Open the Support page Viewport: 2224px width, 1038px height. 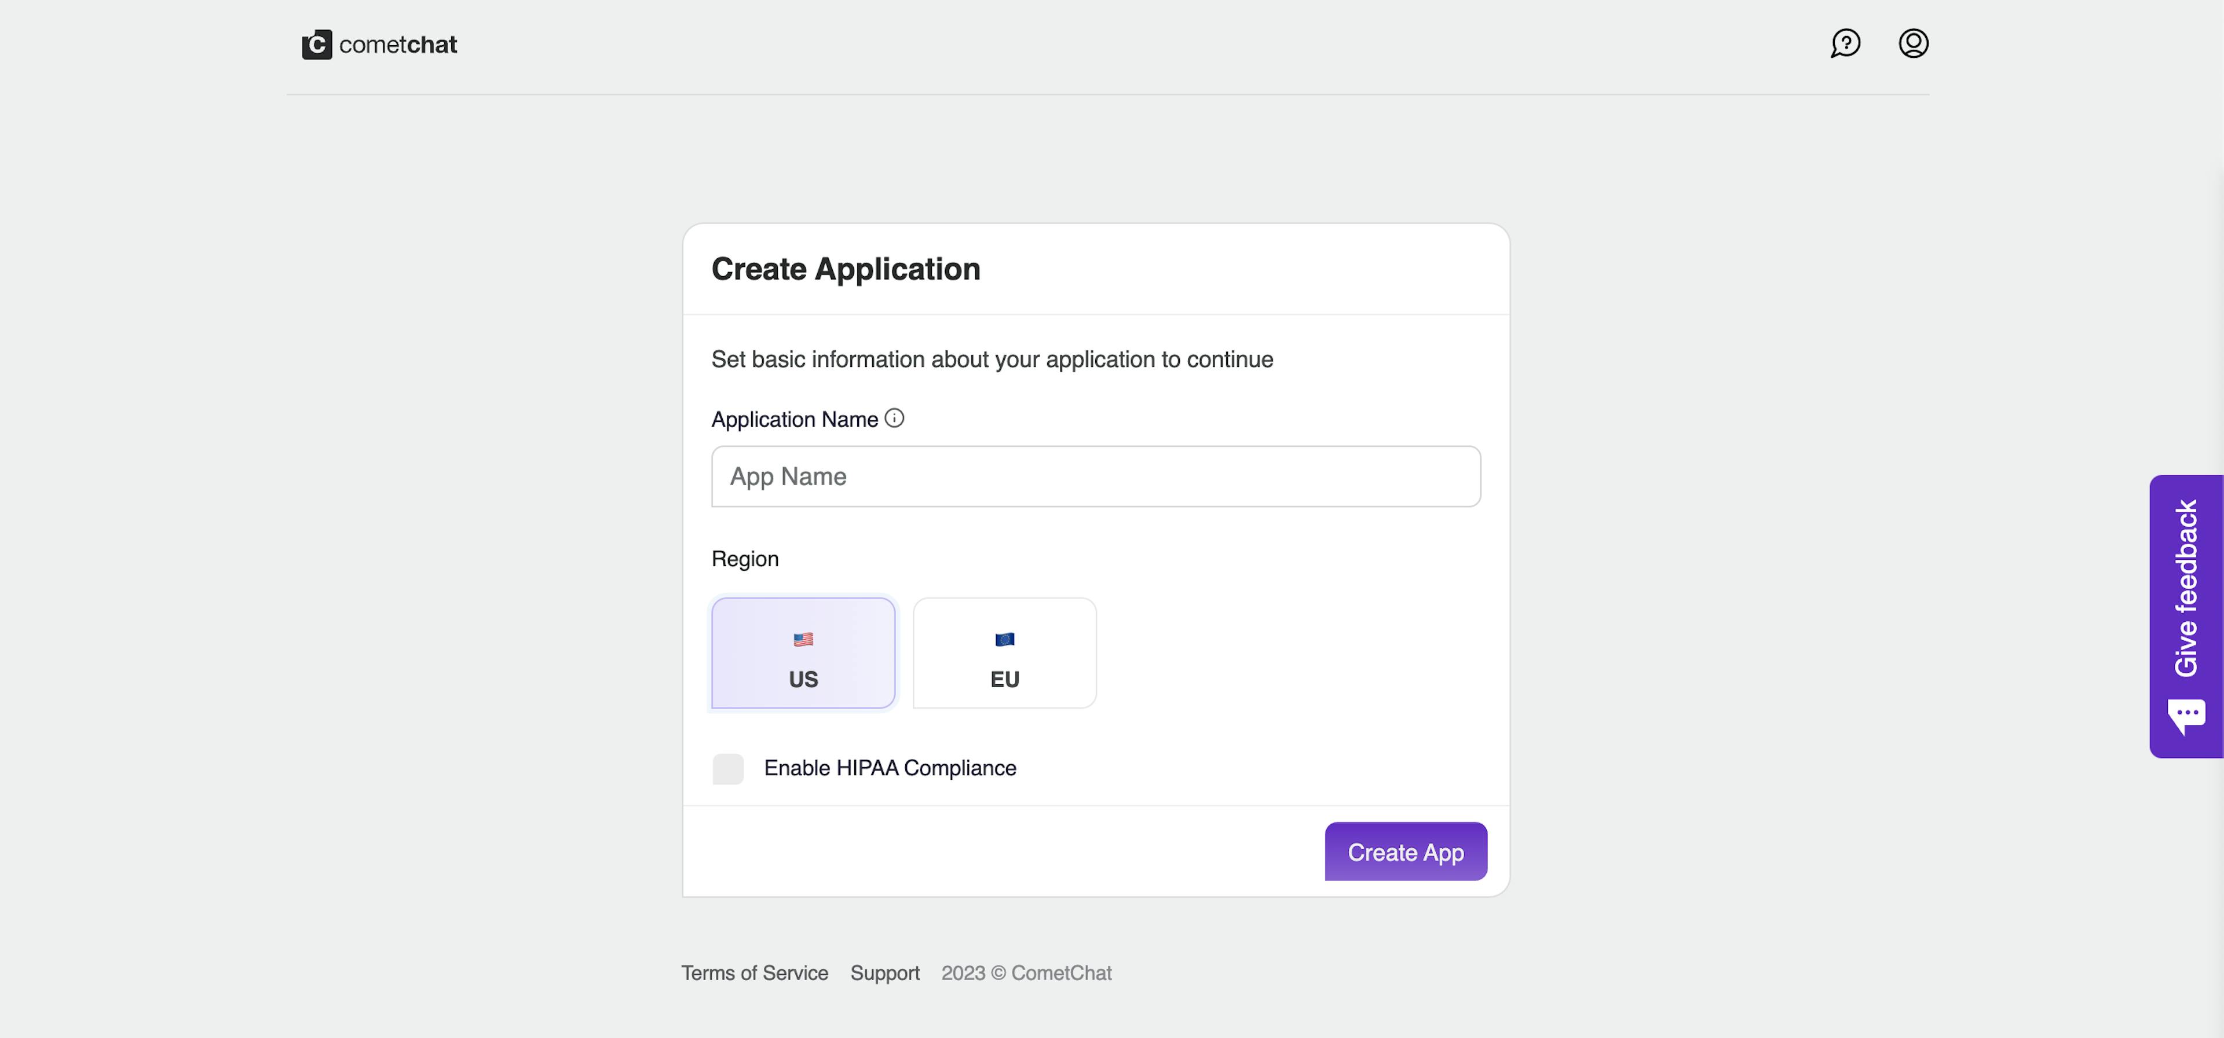coord(884,973)
